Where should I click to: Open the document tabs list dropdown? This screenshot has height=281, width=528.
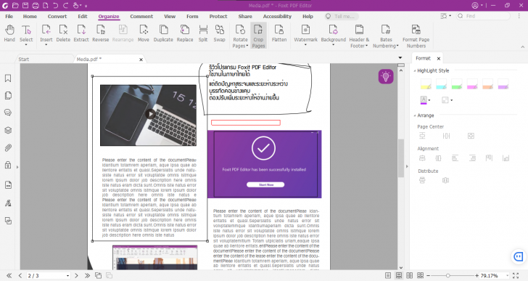coord(400,58)
